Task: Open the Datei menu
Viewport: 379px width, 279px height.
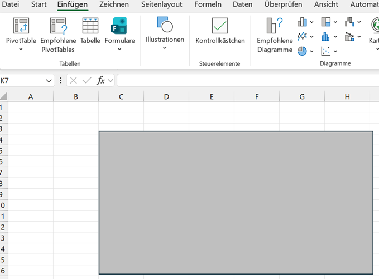Action: coord(11,4)
